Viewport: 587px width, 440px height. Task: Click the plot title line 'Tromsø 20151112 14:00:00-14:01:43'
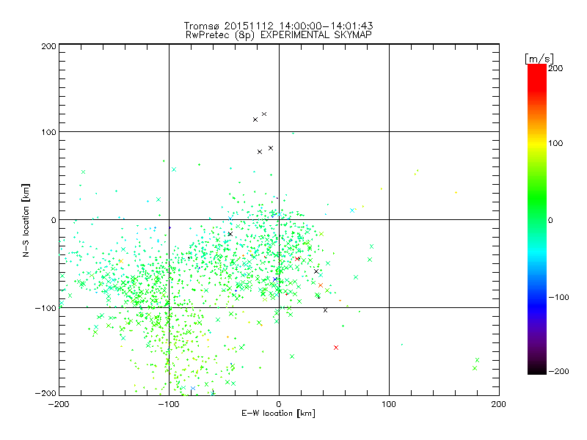pyautogui.click(x=278, y=26)
